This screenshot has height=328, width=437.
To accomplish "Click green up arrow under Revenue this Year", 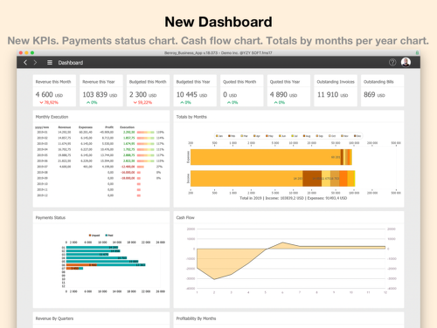I will 88,102.
